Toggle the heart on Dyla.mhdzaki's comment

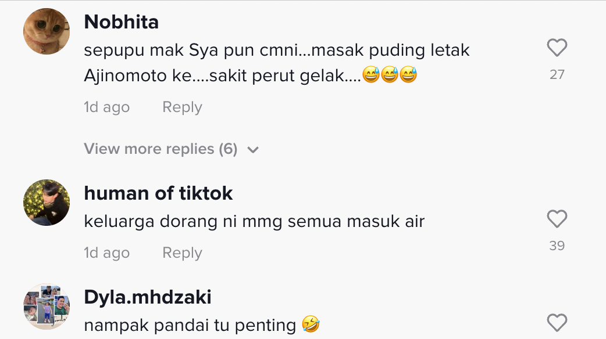(557, 322)
